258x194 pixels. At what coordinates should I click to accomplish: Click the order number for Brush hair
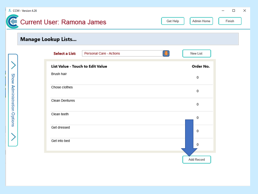point(198,77)
